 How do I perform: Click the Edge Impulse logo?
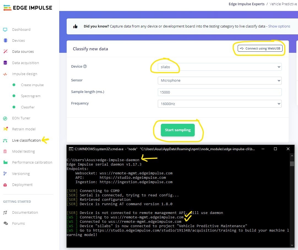pos(28,8)
